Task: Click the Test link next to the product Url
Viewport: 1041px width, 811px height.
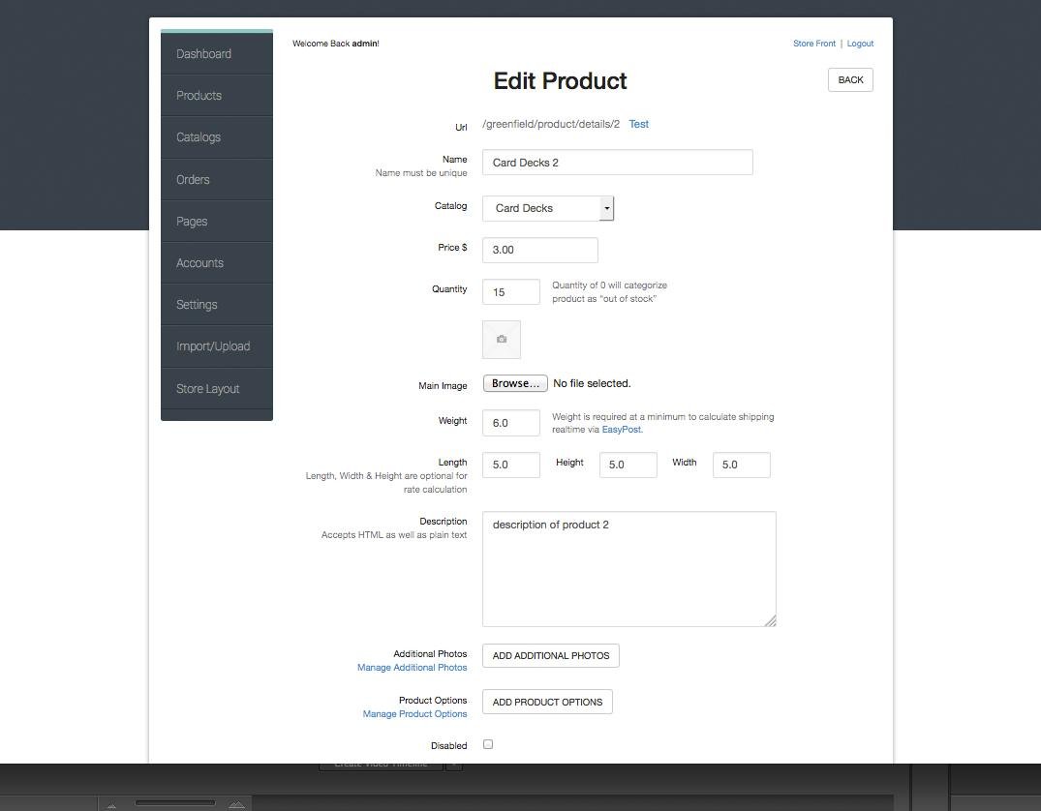Action: click(638, 124)
